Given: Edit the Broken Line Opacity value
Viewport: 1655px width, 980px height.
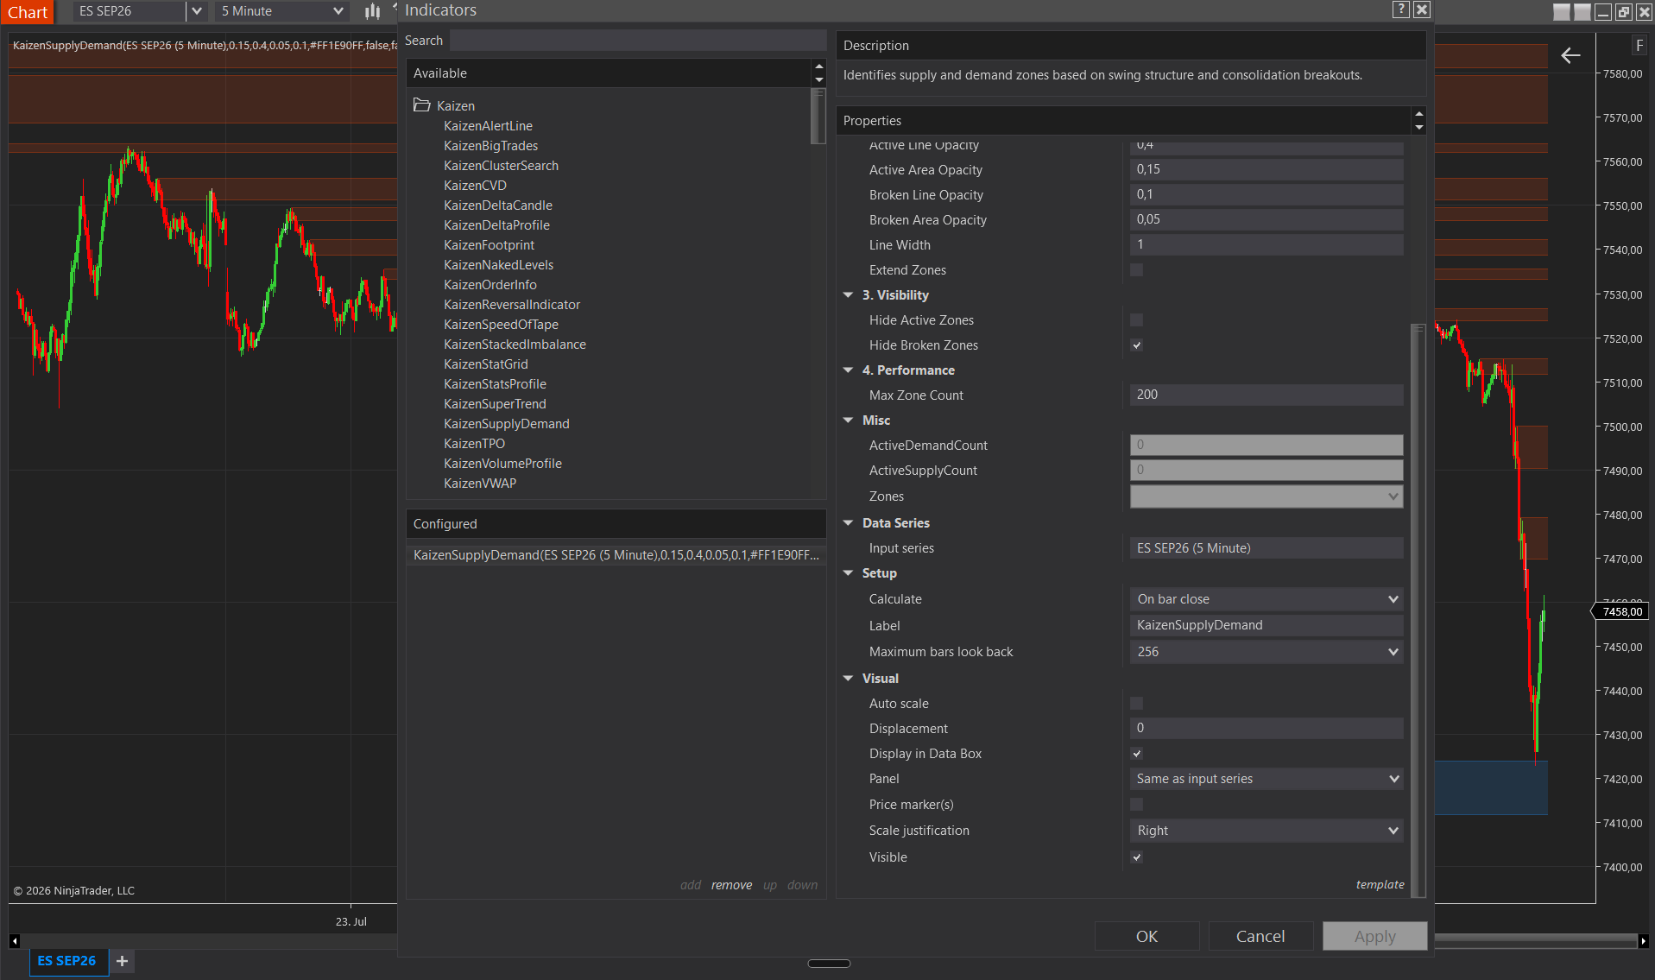Looking at the screenshot, I should point(1267,195).
